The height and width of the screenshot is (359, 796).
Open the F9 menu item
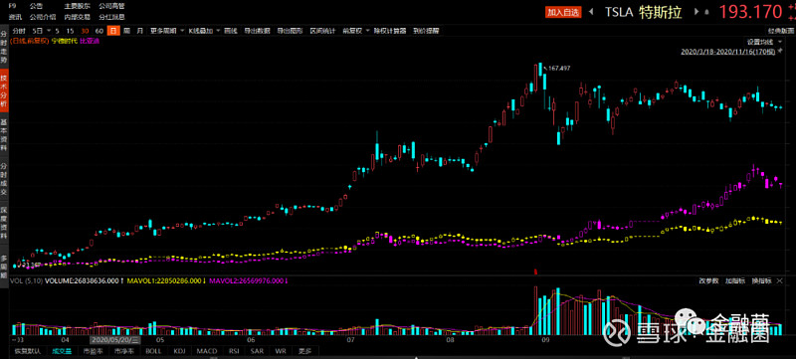tap(13, 6)
